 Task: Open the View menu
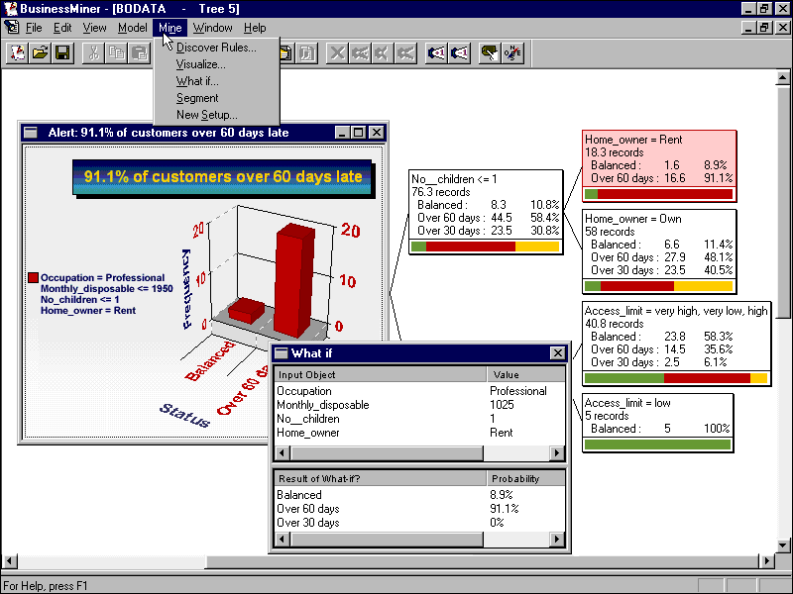click(94, 28)
